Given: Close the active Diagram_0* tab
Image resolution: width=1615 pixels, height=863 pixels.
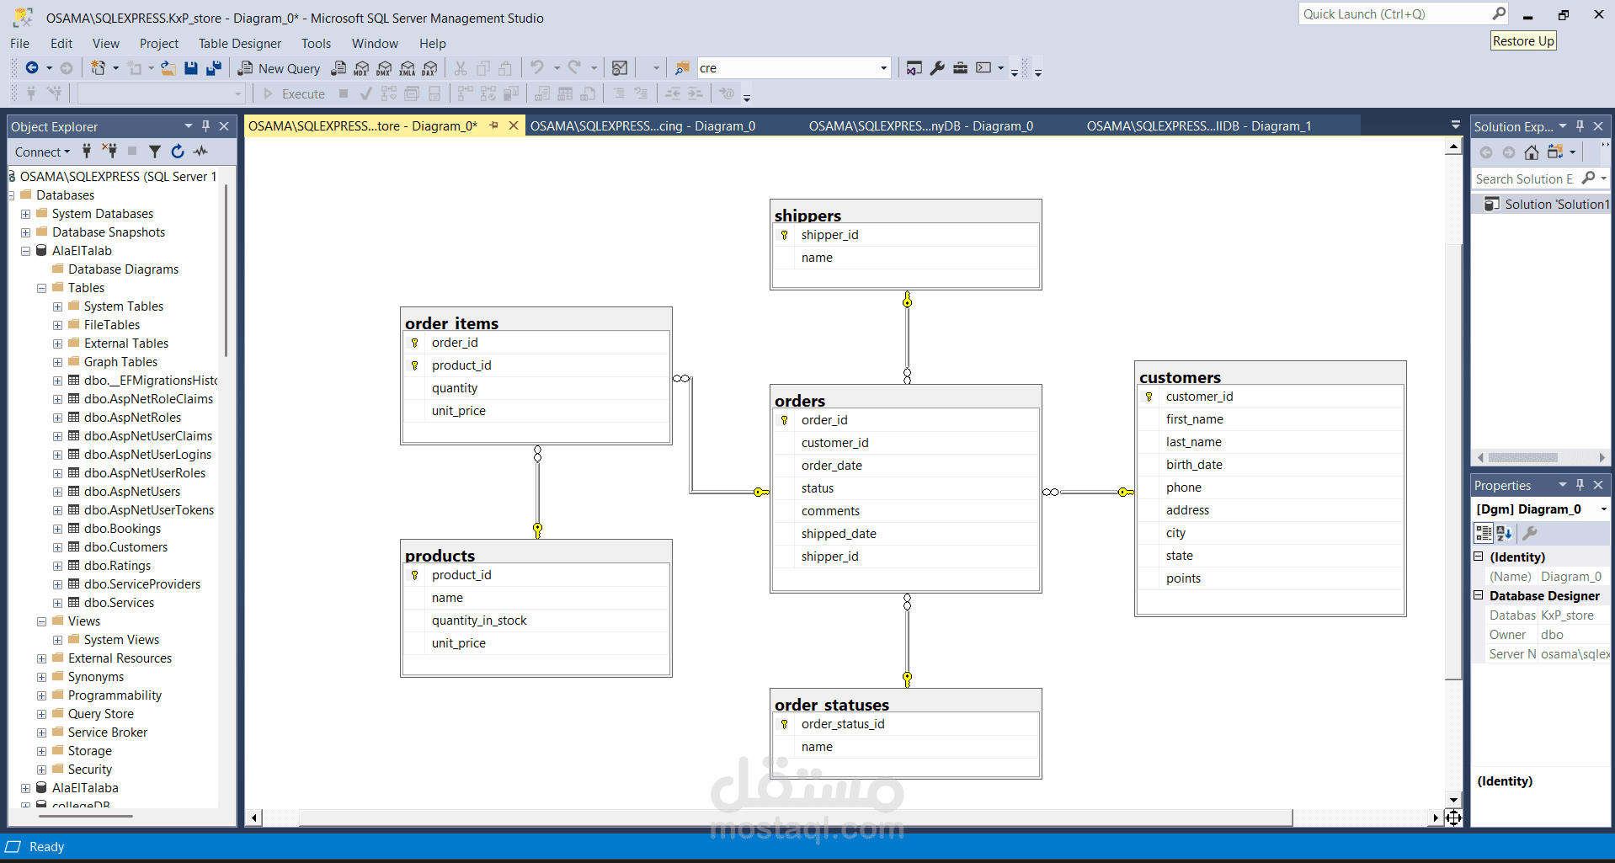Looking at the screenshot, I should pyautogui.click(x=514, y=125).
